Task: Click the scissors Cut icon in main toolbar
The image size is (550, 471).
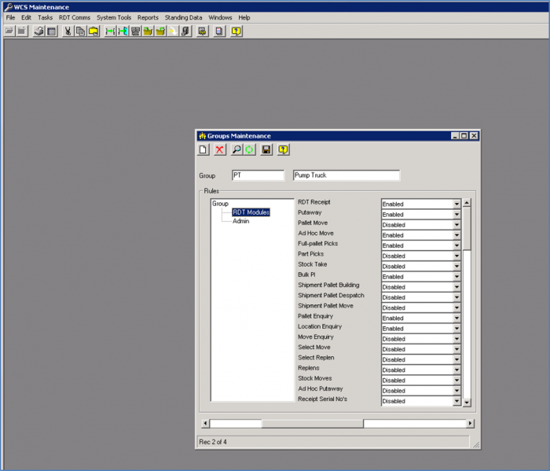Action: pos(68,31)
